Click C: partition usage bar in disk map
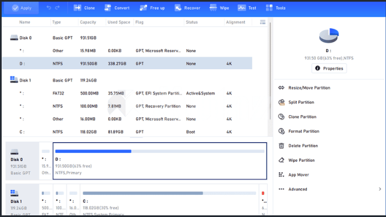The width and height of the screenshot is (386, 217). point(169,193)
